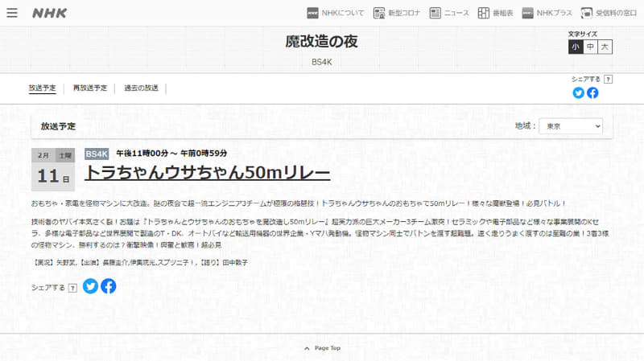Set text size to large (大)
The height and width of the screenshot is (361, 644).
[605, 47]
